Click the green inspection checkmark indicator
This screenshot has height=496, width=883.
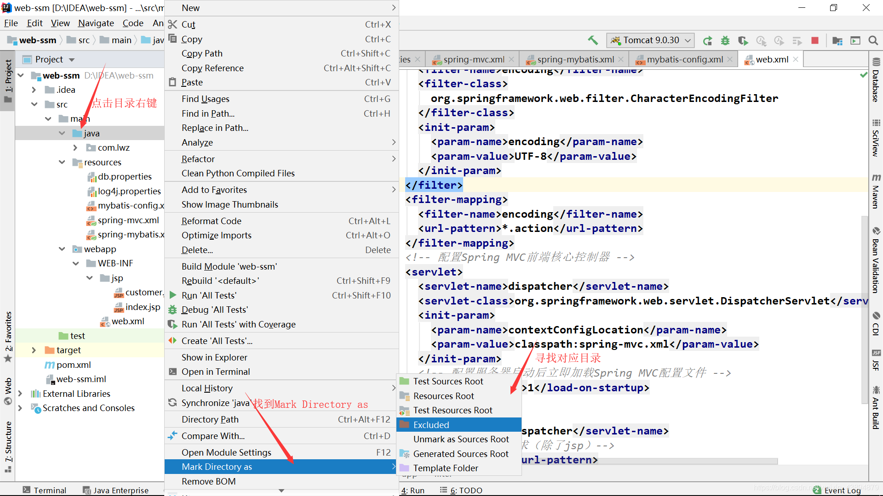(864, 74)
